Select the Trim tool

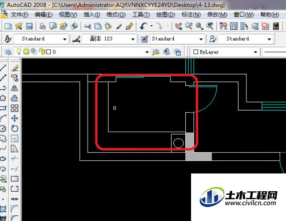(15, 159)
